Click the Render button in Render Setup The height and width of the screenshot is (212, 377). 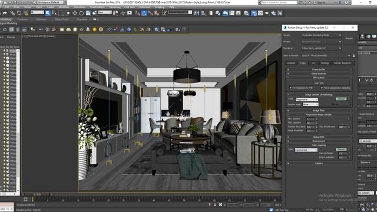(x=349, y=38)
